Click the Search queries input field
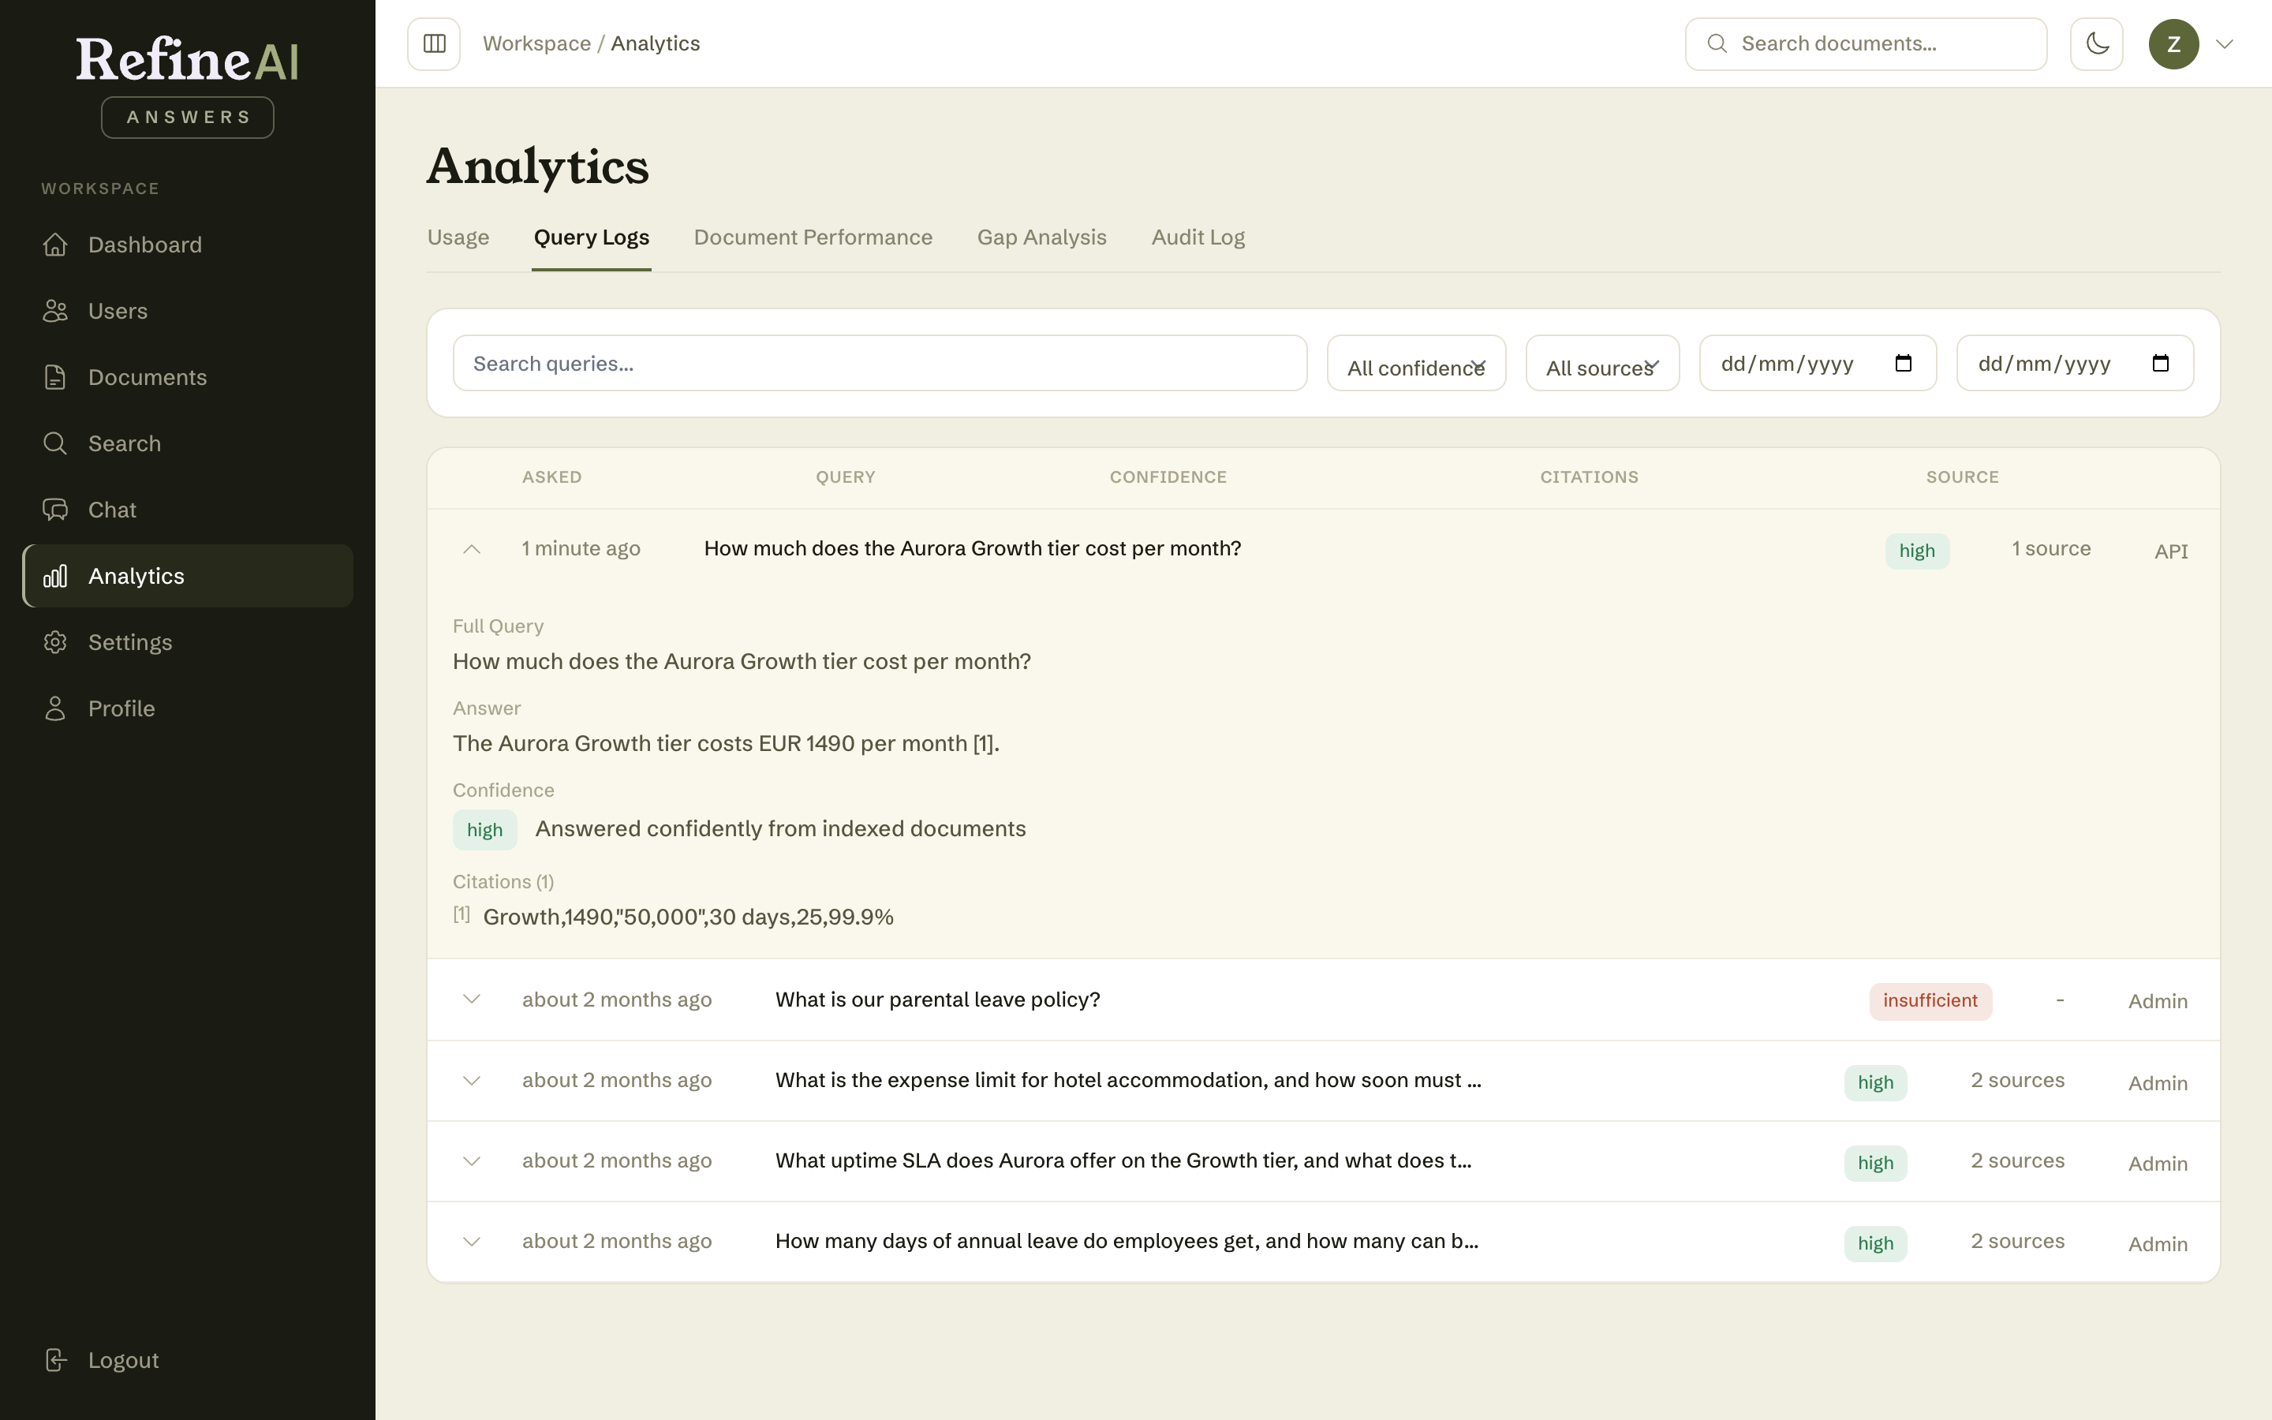This screenshot has height=1420, width=2272. 880,364
